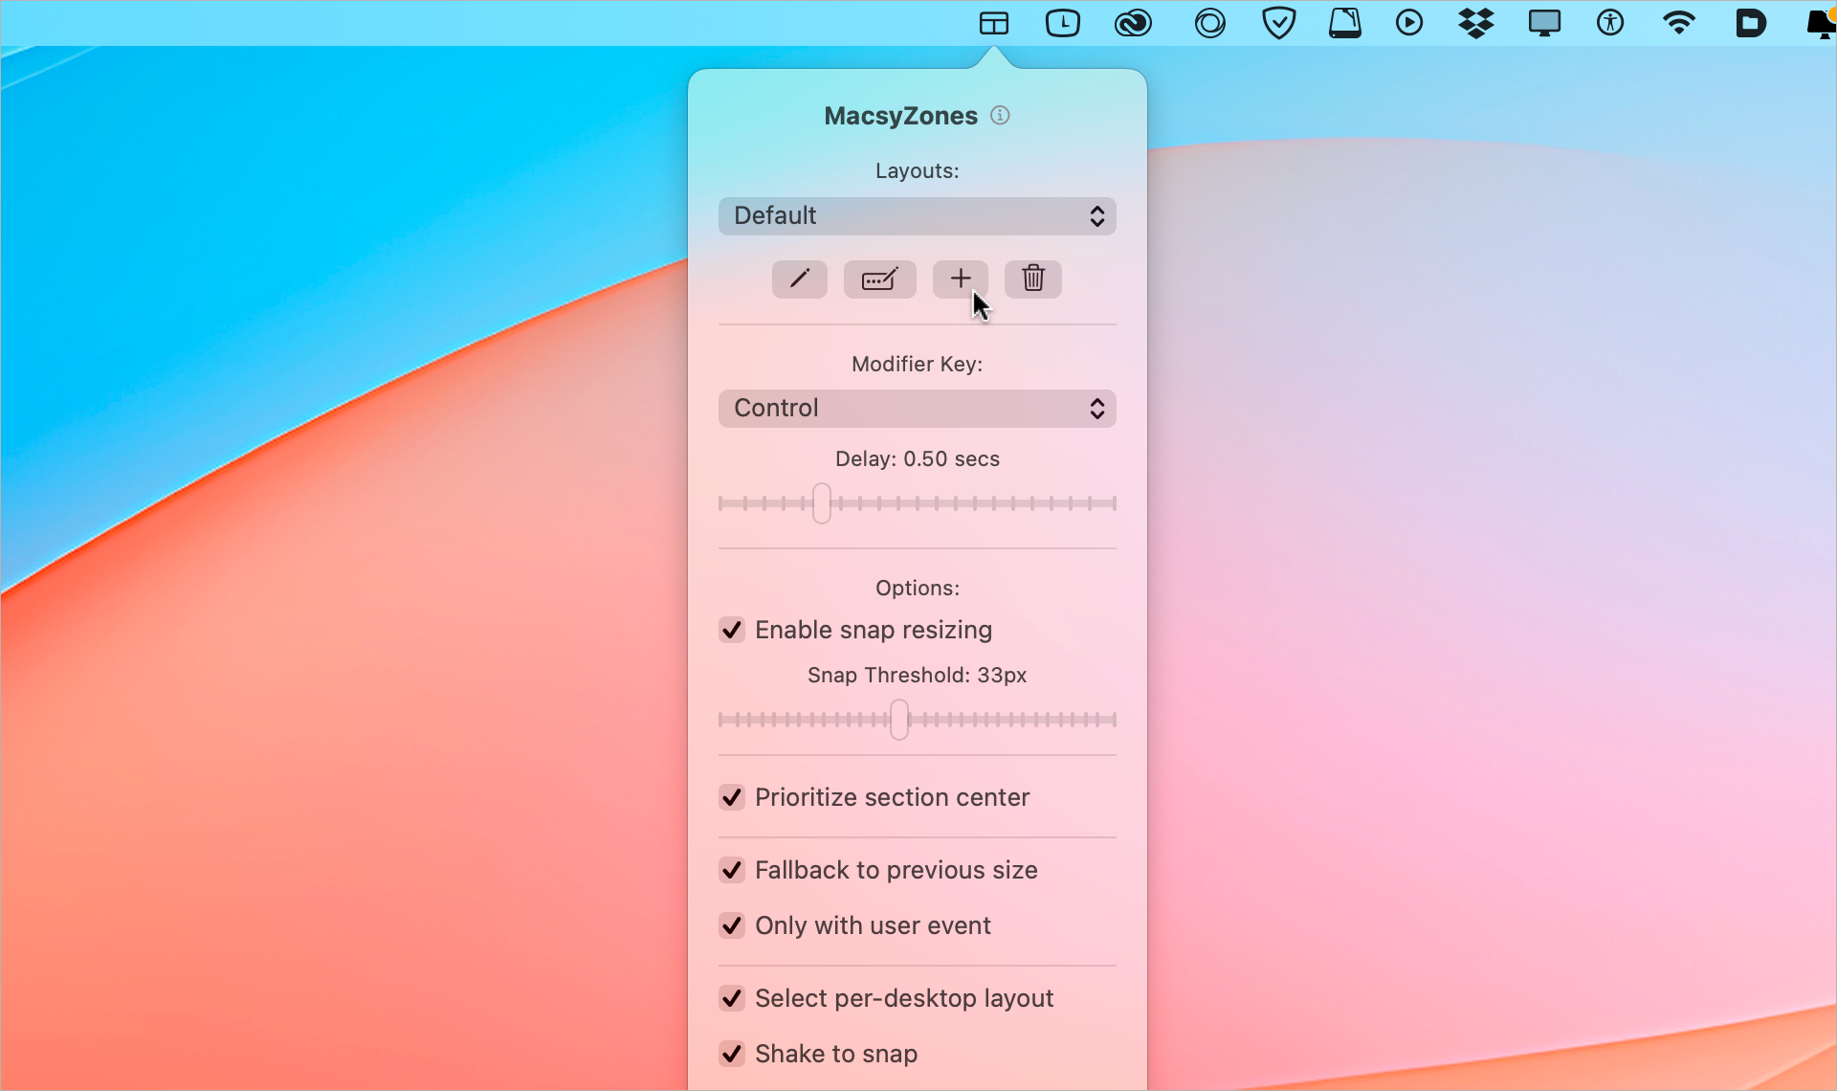Screen dimensions: 1837x1091
Task: Open the Dropbox menu bar icon
Action: point(1476,23)
